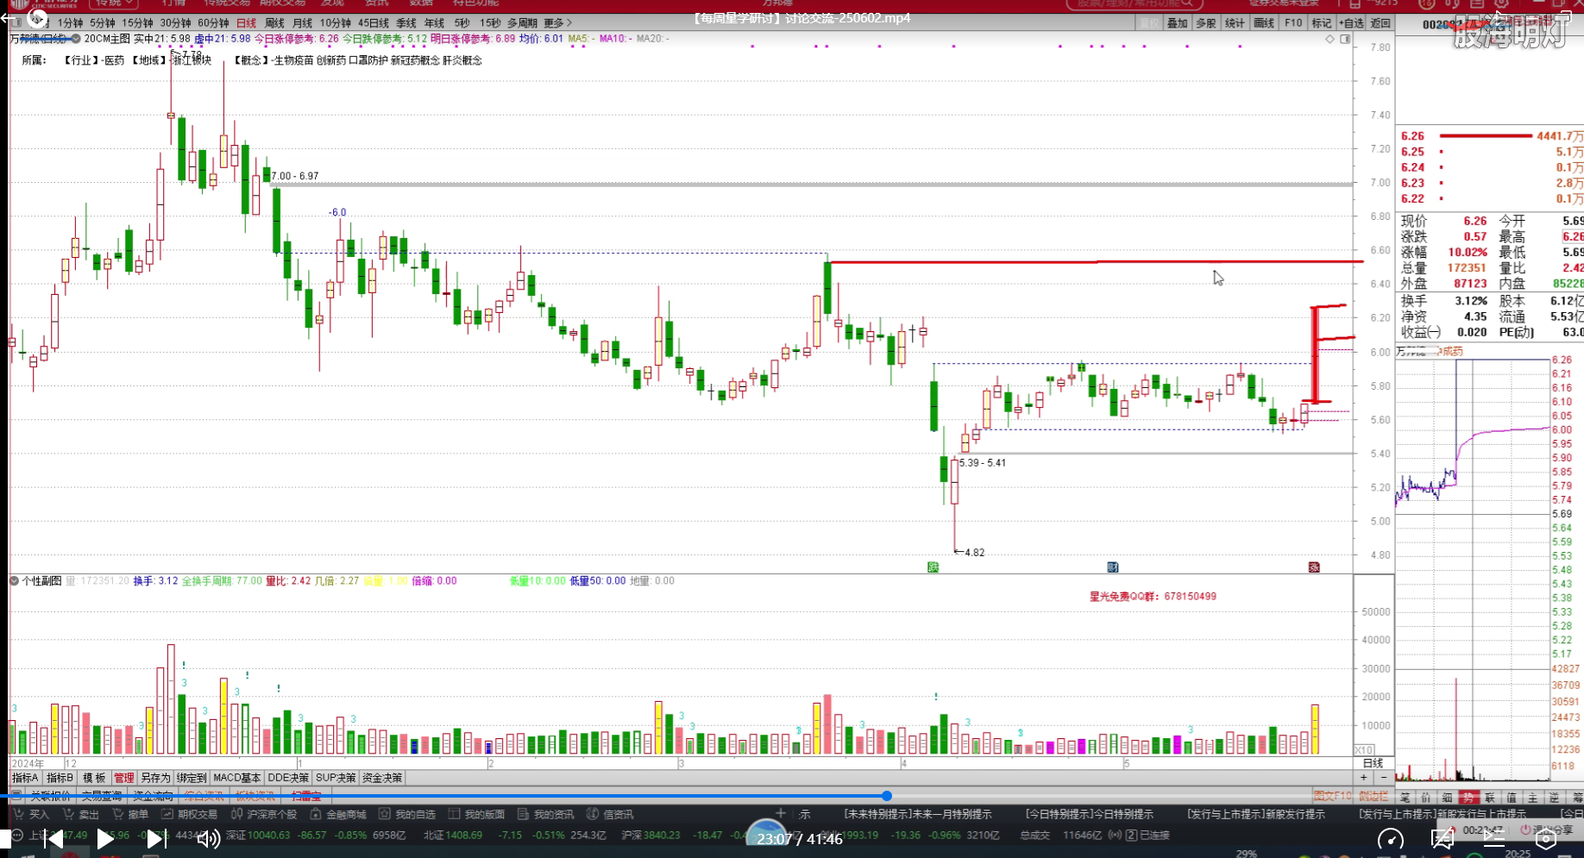Open video player settings hexagon icon

coord(1546,839)
